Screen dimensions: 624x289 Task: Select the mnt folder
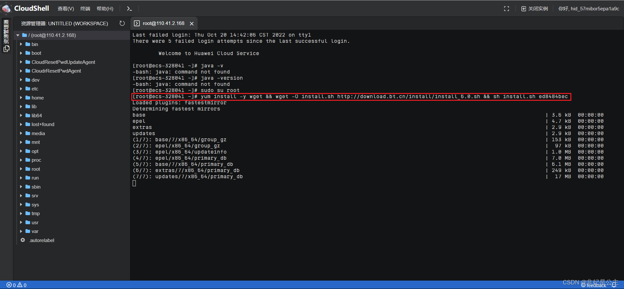35,142
